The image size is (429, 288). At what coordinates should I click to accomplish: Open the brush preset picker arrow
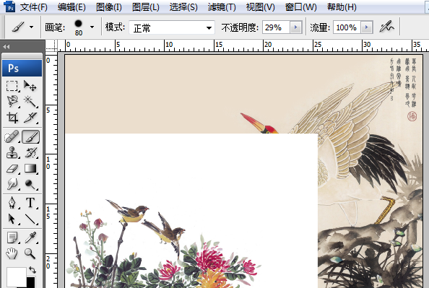tap(92, 27)
